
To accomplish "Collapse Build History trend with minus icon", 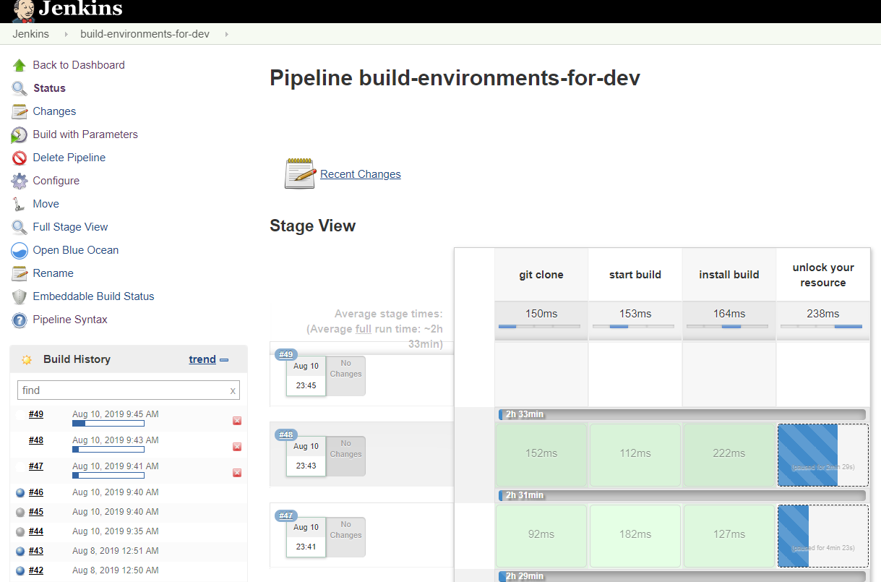I will coord(224,359).
